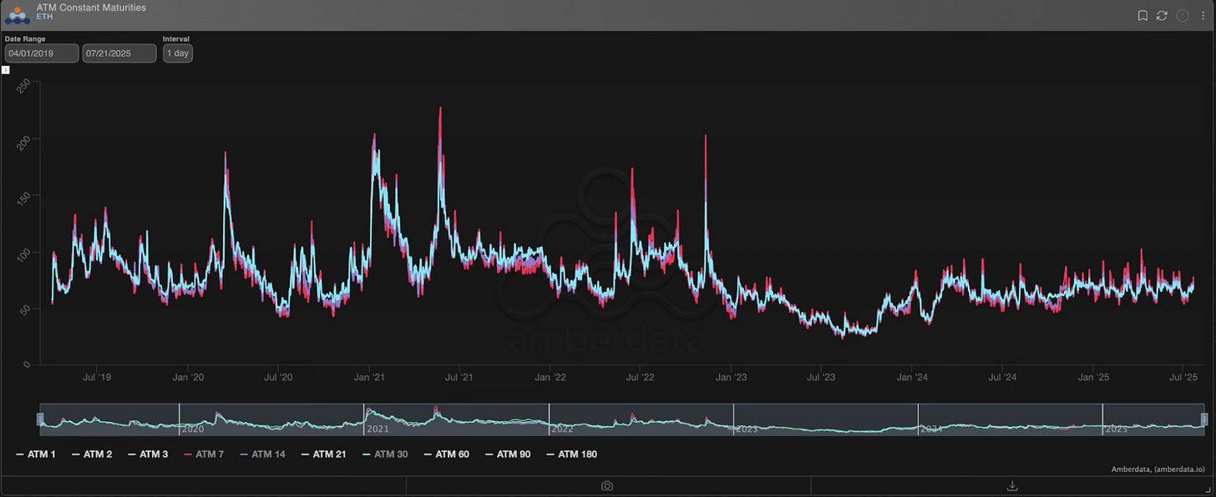The width and height of the screenshot is (1216, 497).
Task: Toggle ATM 1 series in legend
Action: click(38, 454)
